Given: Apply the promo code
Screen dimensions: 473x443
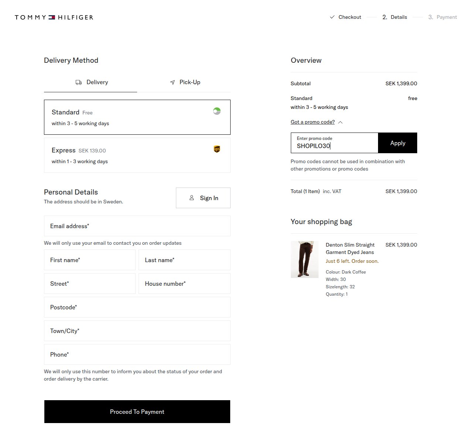Looking at the screenshot, I should (x=398, y=143).
